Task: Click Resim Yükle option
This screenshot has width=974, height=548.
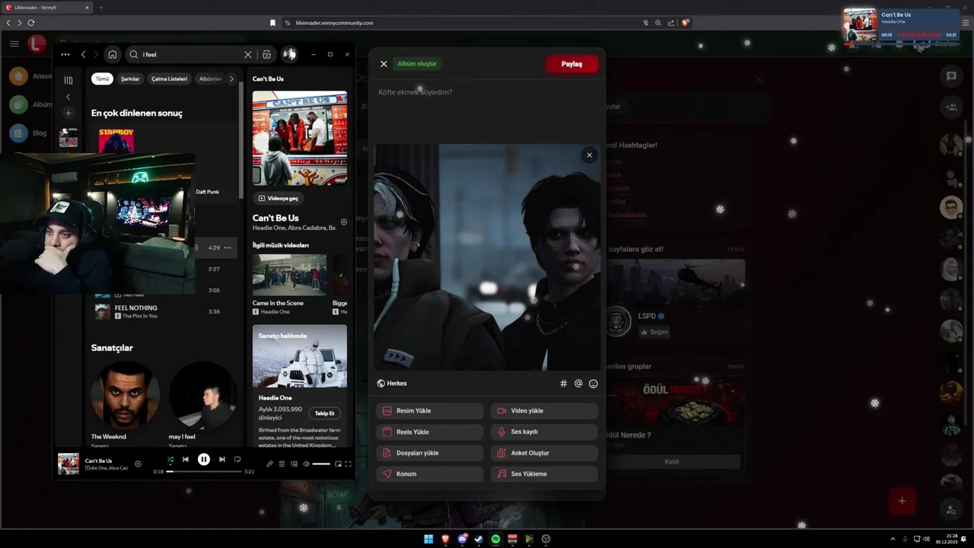Action: click(x=430, y=411)
